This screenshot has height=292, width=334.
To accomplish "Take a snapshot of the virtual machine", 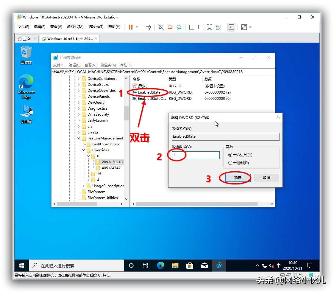I will pos(161,27).
